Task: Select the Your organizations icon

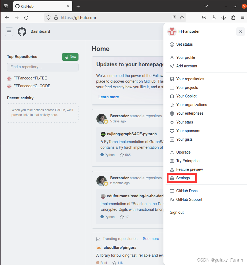Action: click(172, 105)
